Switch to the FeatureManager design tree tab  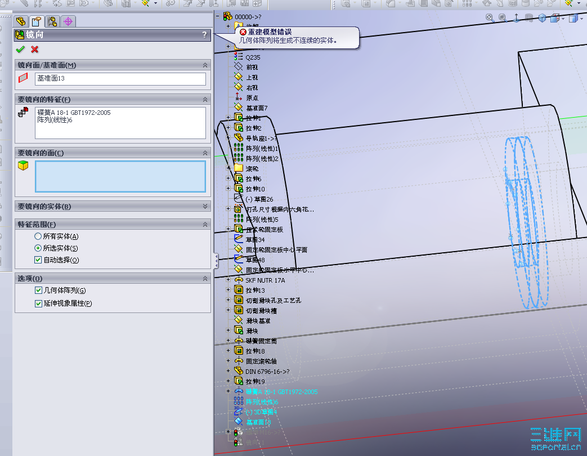click(x=21, y=21)
